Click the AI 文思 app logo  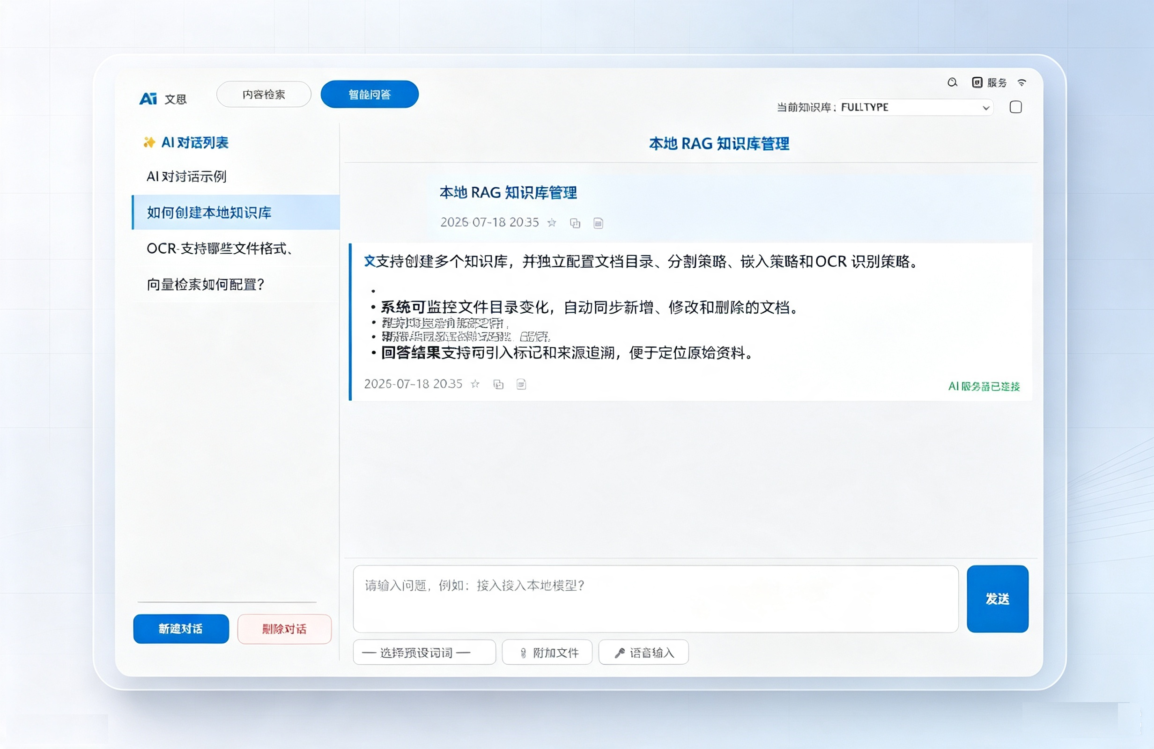pos(163,99)
